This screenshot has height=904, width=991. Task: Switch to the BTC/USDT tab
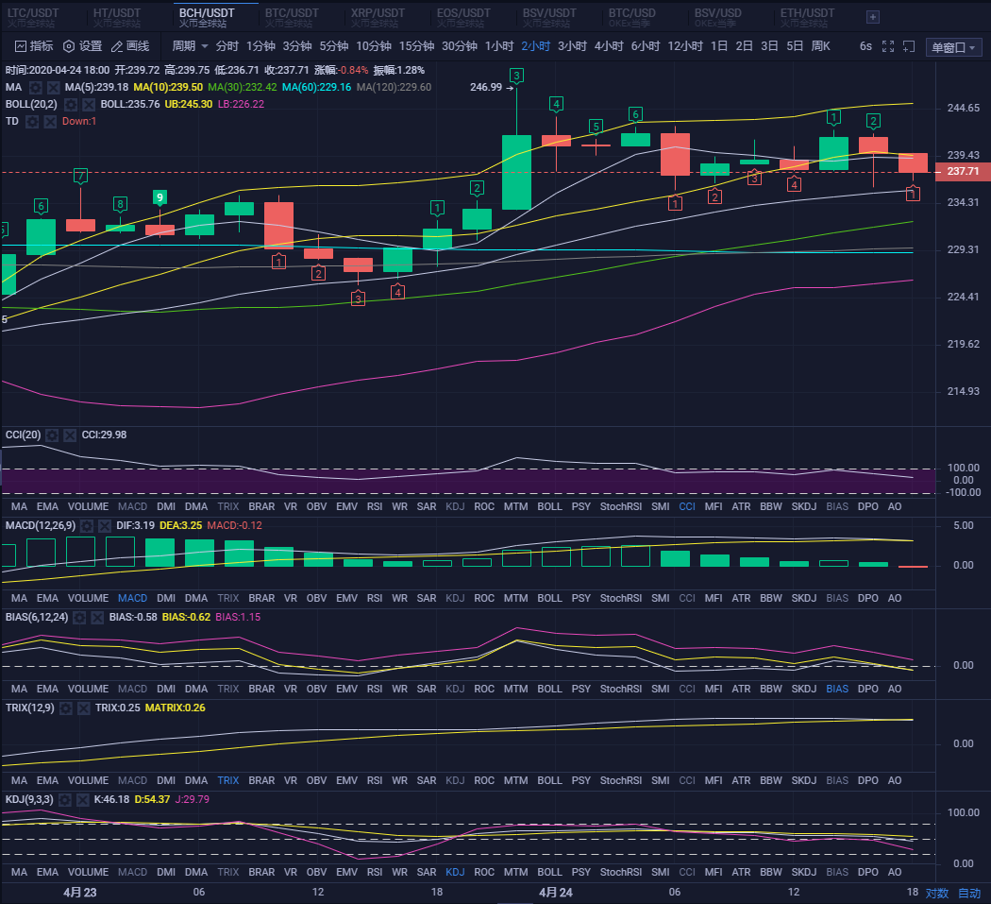point(292,17)
